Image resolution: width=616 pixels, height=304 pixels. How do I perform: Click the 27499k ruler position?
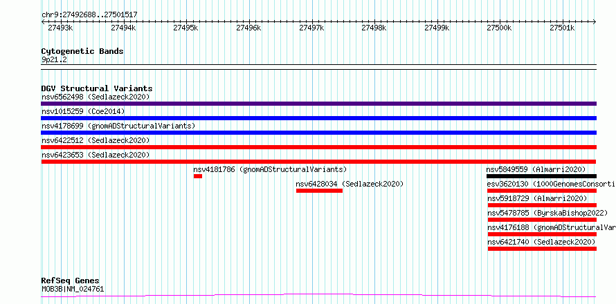[x=437, y=28]
